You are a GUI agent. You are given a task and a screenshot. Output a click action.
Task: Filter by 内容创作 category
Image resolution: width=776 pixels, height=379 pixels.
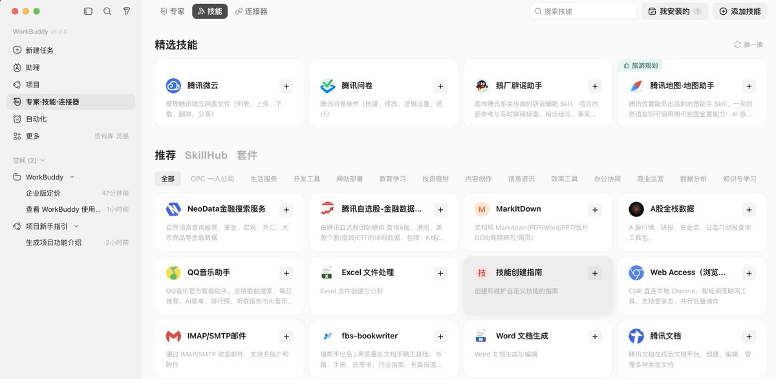478,179
